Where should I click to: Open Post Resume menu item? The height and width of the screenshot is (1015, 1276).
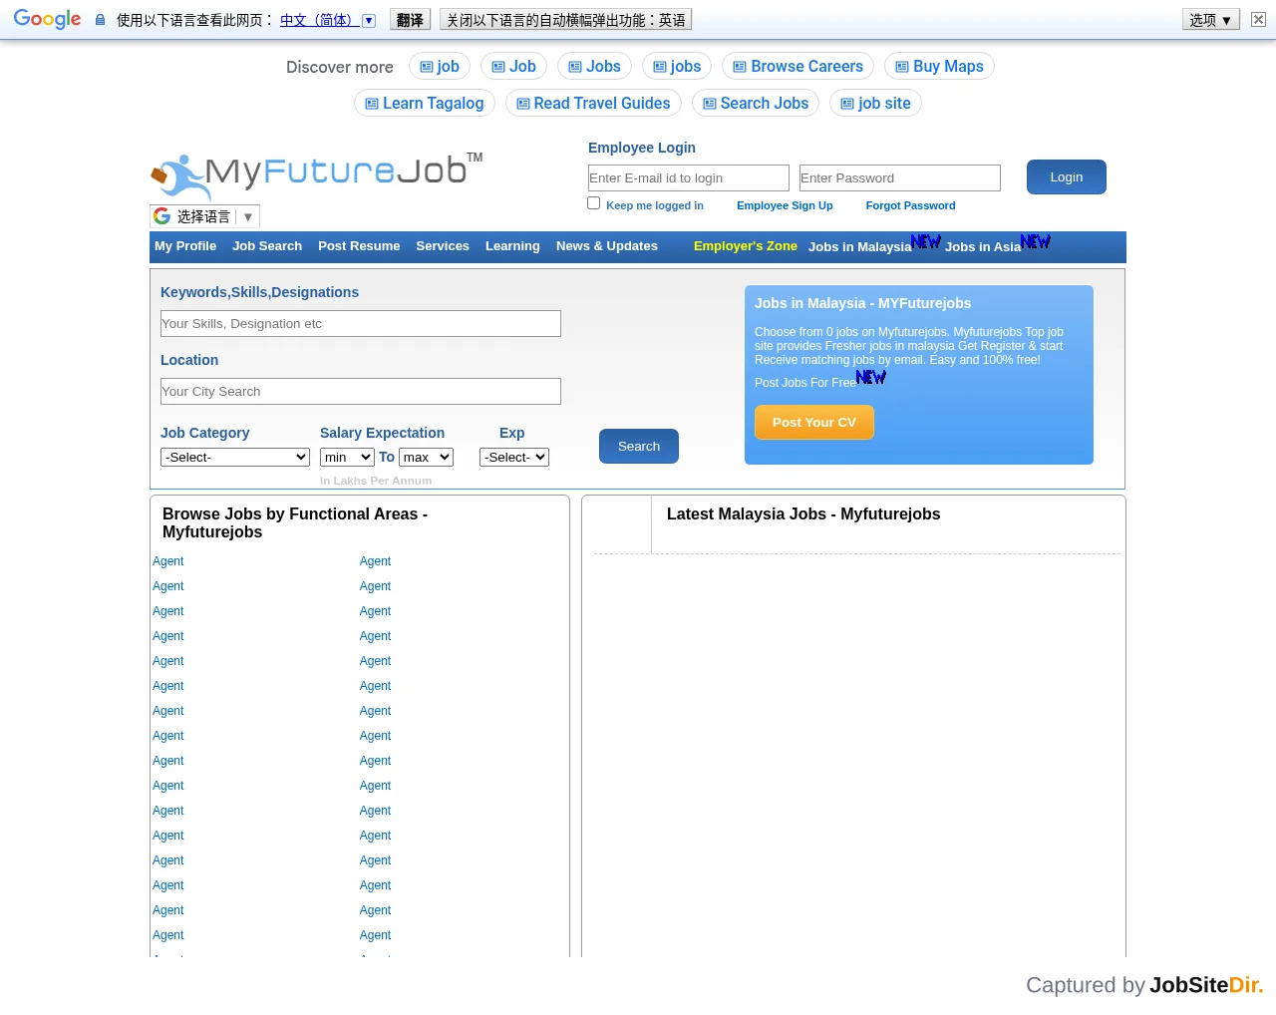pos(359,246)
